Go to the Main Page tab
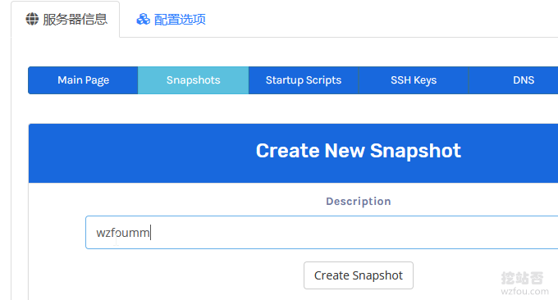The width and height of the screenshot is (558, 300). pyautogui.click(x=83, y=80)
